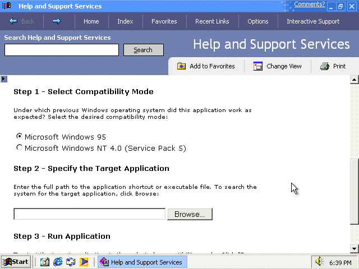
Task: Click the vertical scrollbar thumb
Action: [355, 192]
